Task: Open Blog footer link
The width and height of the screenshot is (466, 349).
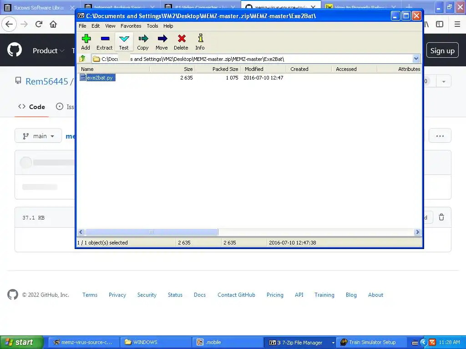Action: pyautogui.click(x=351, y=295)
